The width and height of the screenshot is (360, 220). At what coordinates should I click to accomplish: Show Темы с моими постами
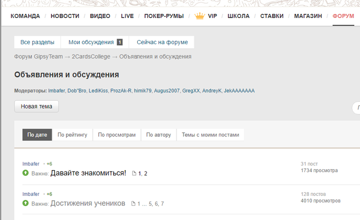[210, 135]
